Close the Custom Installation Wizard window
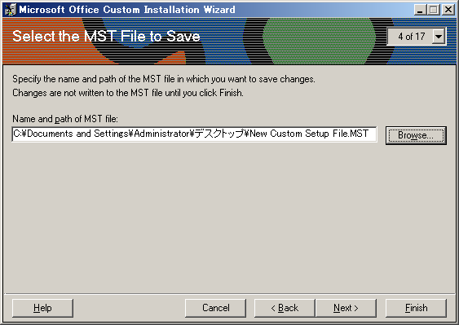This screenshot has width=459, height=325. pyautogui.click(x=448, y=10)
